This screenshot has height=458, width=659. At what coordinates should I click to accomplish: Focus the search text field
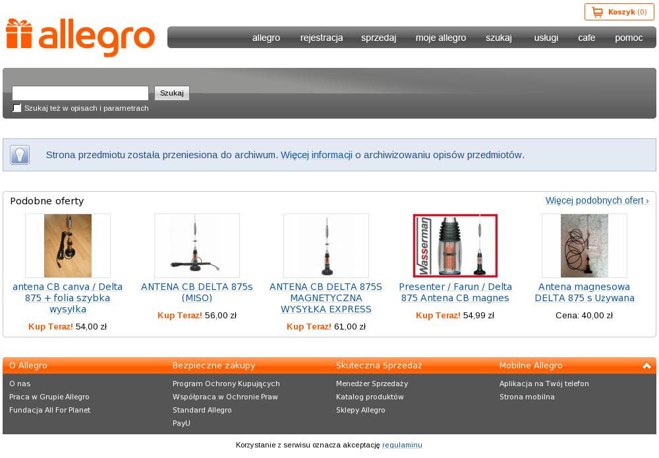coord(80,93)
